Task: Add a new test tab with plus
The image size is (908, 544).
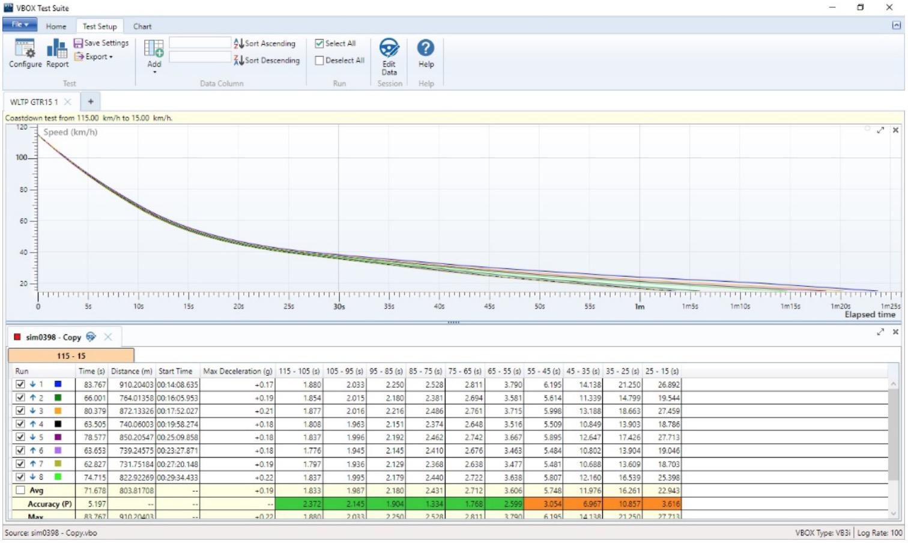Action: tap(91, 101)
